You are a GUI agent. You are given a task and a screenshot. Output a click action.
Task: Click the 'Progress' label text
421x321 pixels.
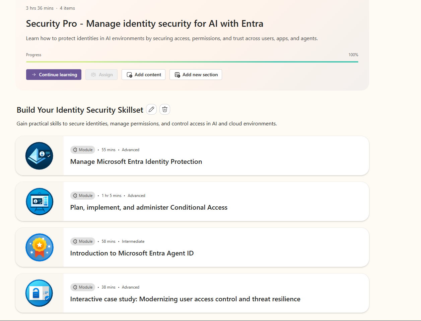pos(33,55)
